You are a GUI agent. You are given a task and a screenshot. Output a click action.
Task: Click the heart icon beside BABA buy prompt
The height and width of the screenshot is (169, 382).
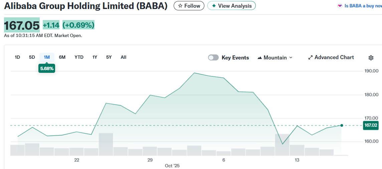pos(340,6)
